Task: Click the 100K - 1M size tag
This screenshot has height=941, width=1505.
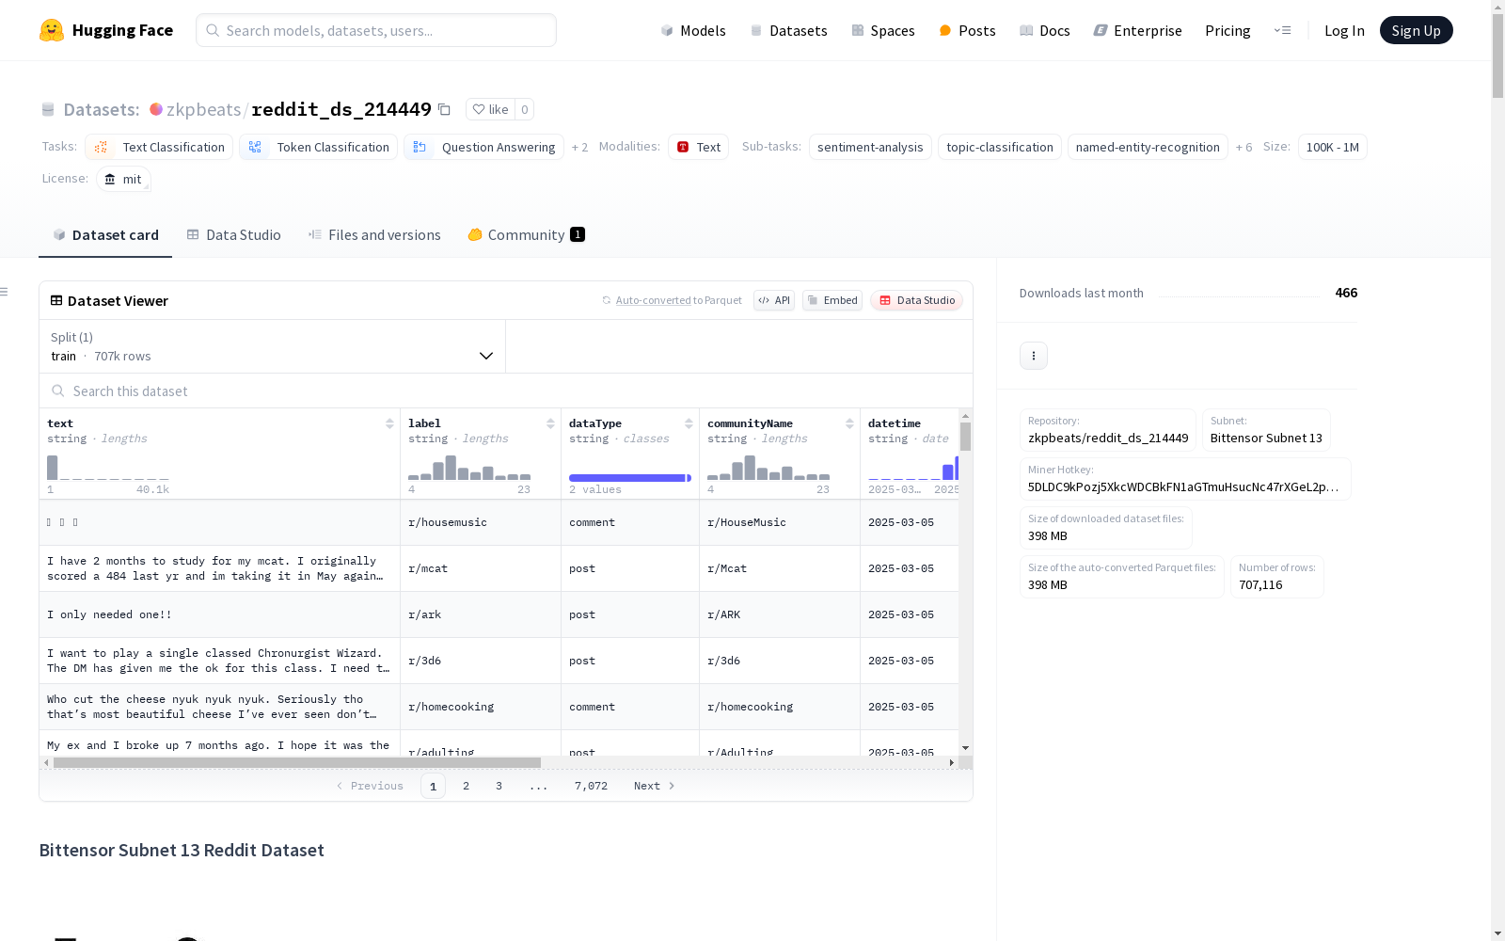Action: tap(1332, 147)
